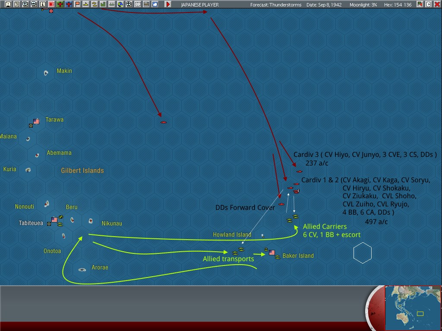Open the information 'i' icon
Viewport: 442px width, 331px height.
tap(43, 4)
